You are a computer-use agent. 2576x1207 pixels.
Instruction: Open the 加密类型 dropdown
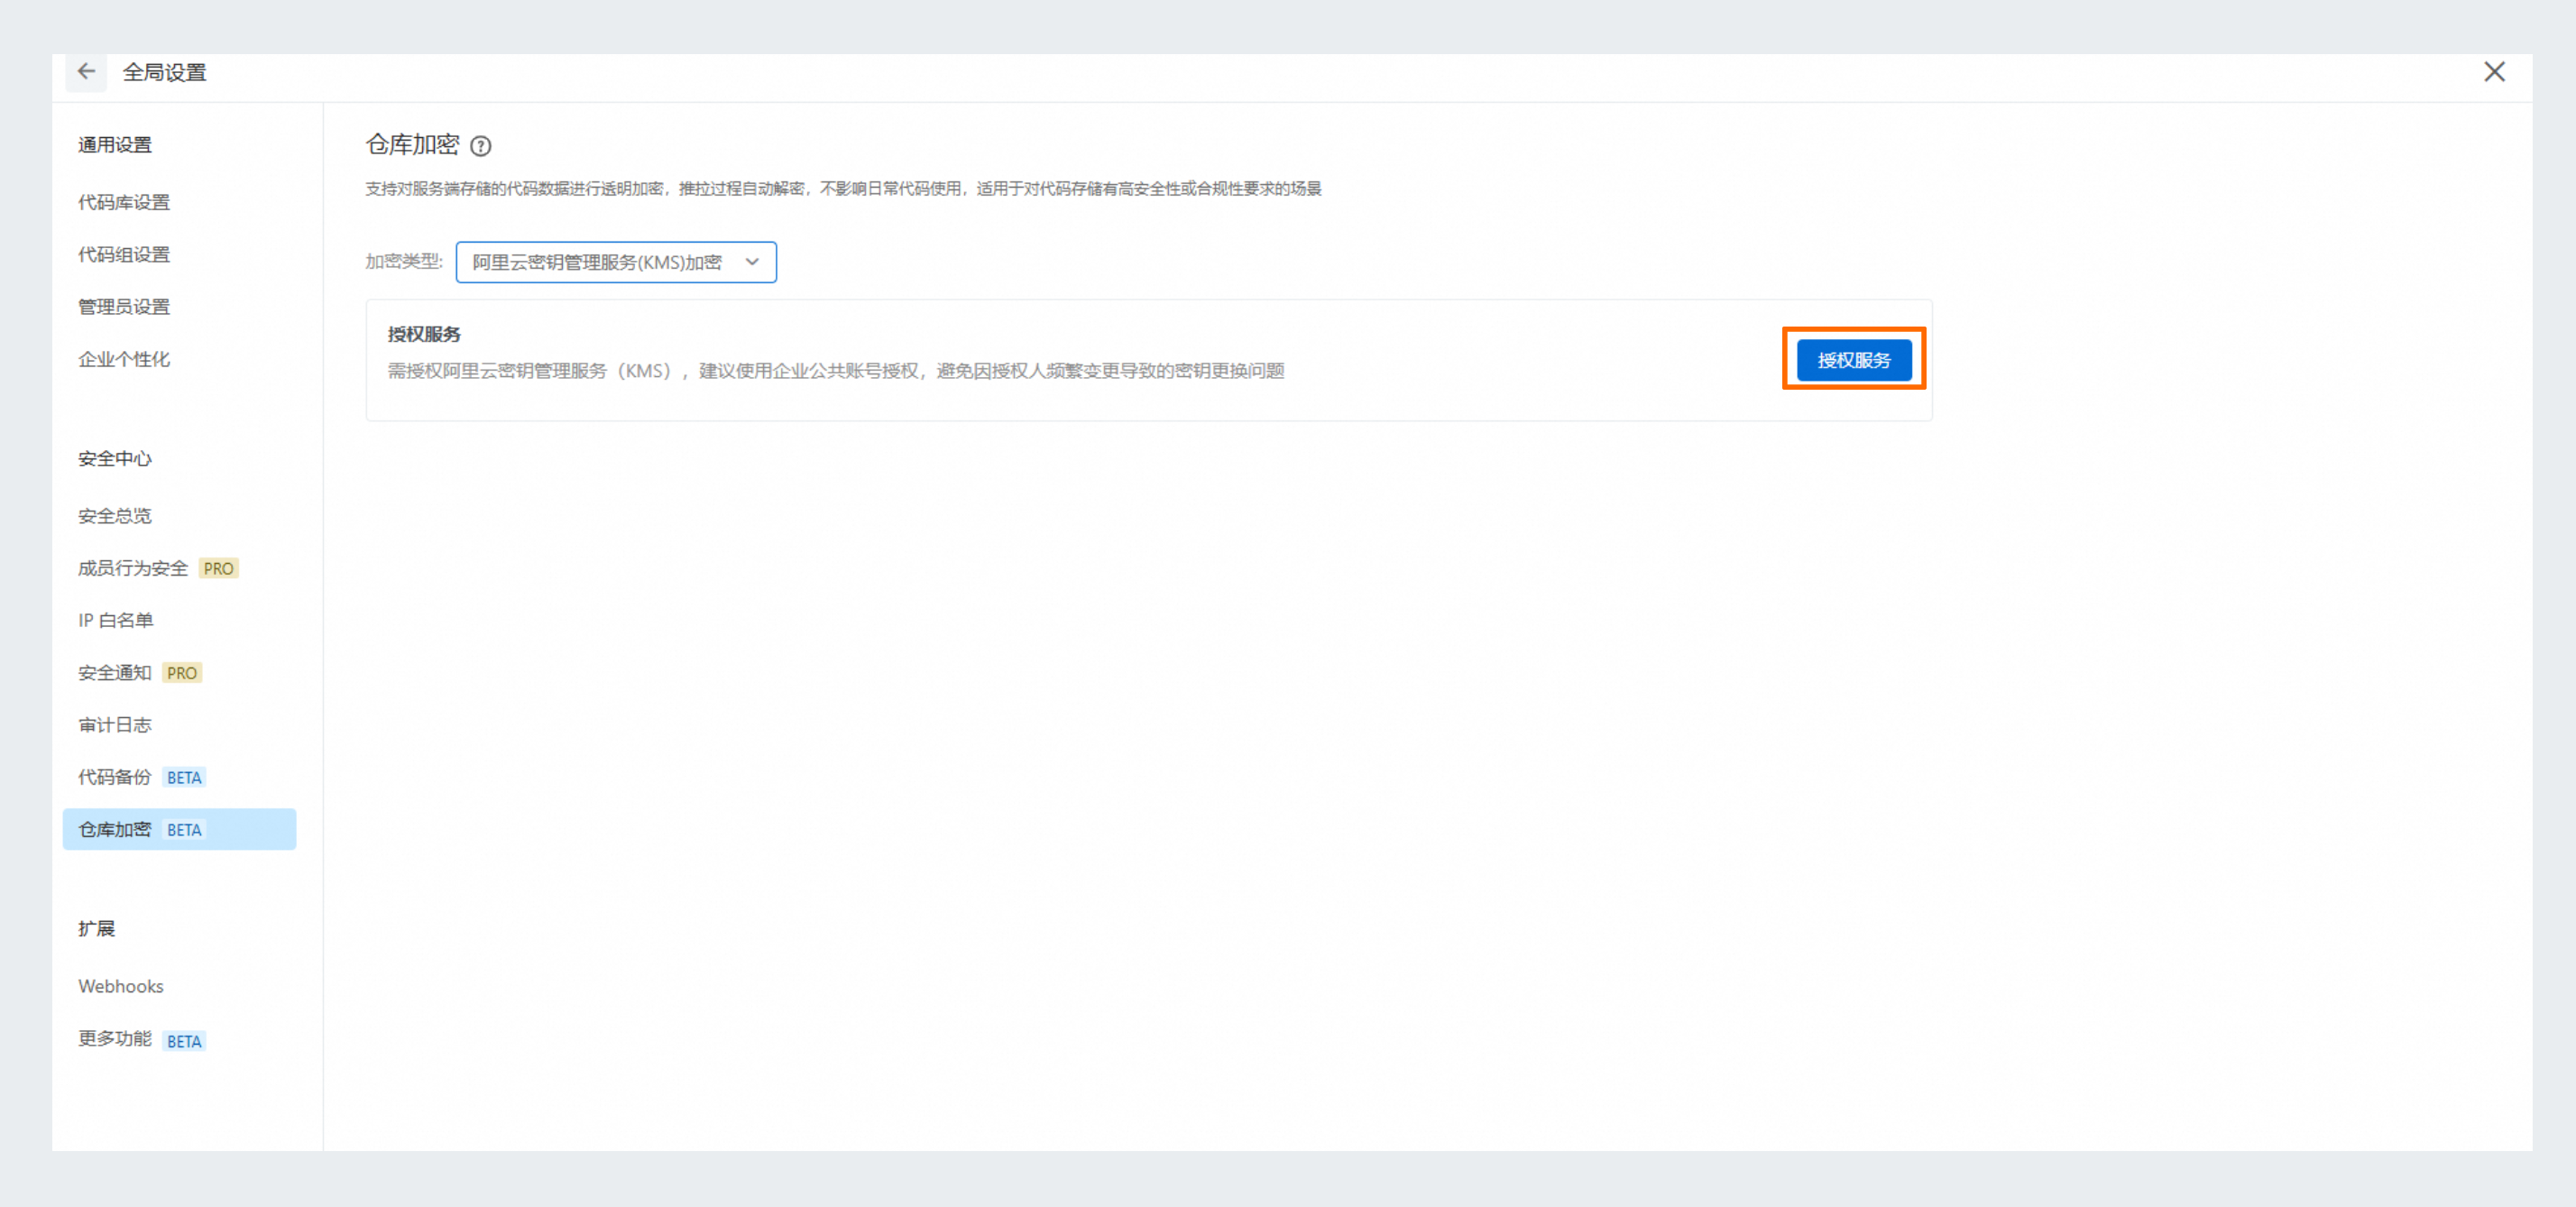tap(616, 262)
